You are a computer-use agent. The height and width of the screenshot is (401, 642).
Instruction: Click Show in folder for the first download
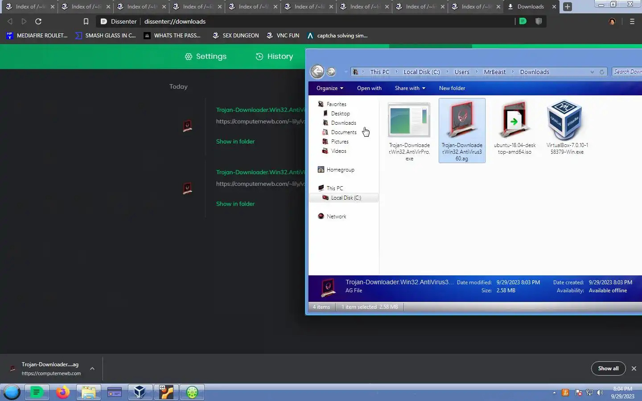[x=235, y=142]
